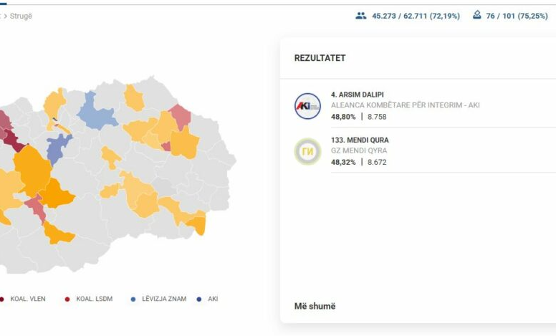Click the ballot box polling stations icon
The height and width of the screenshot is (336, 556).
click(x=476, y=15)
